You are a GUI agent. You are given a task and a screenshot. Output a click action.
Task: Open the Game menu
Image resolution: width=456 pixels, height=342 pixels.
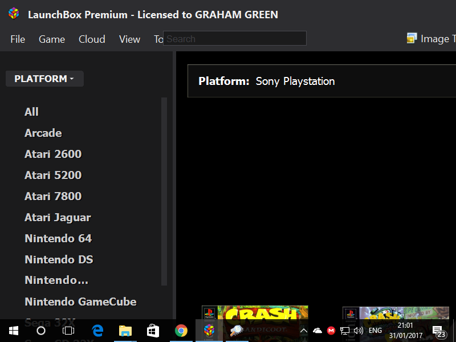coord(52,39)
